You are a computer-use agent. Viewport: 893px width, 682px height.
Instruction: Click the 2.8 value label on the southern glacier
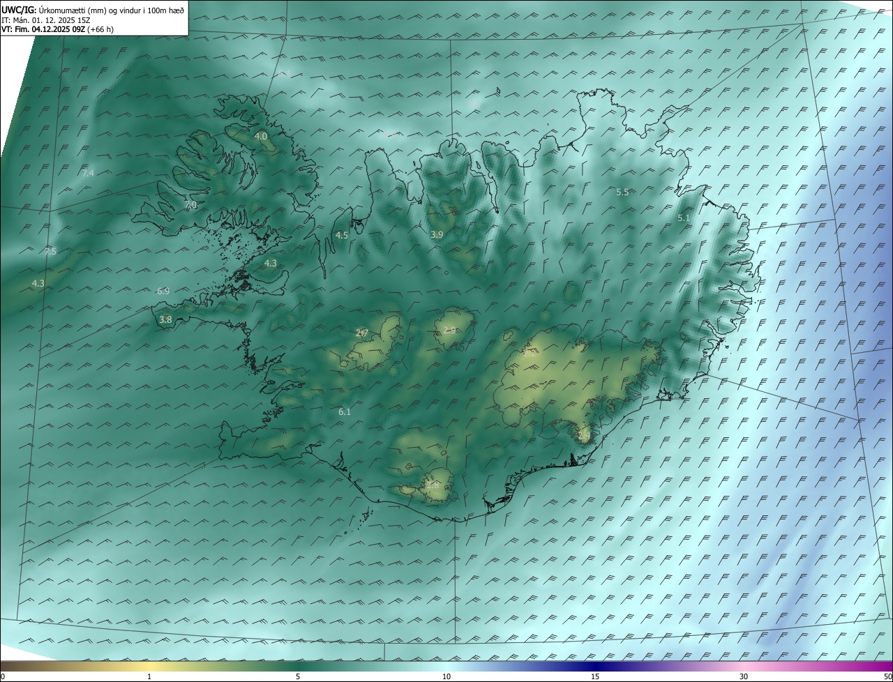pyautogui.click(x=433, y=485)
